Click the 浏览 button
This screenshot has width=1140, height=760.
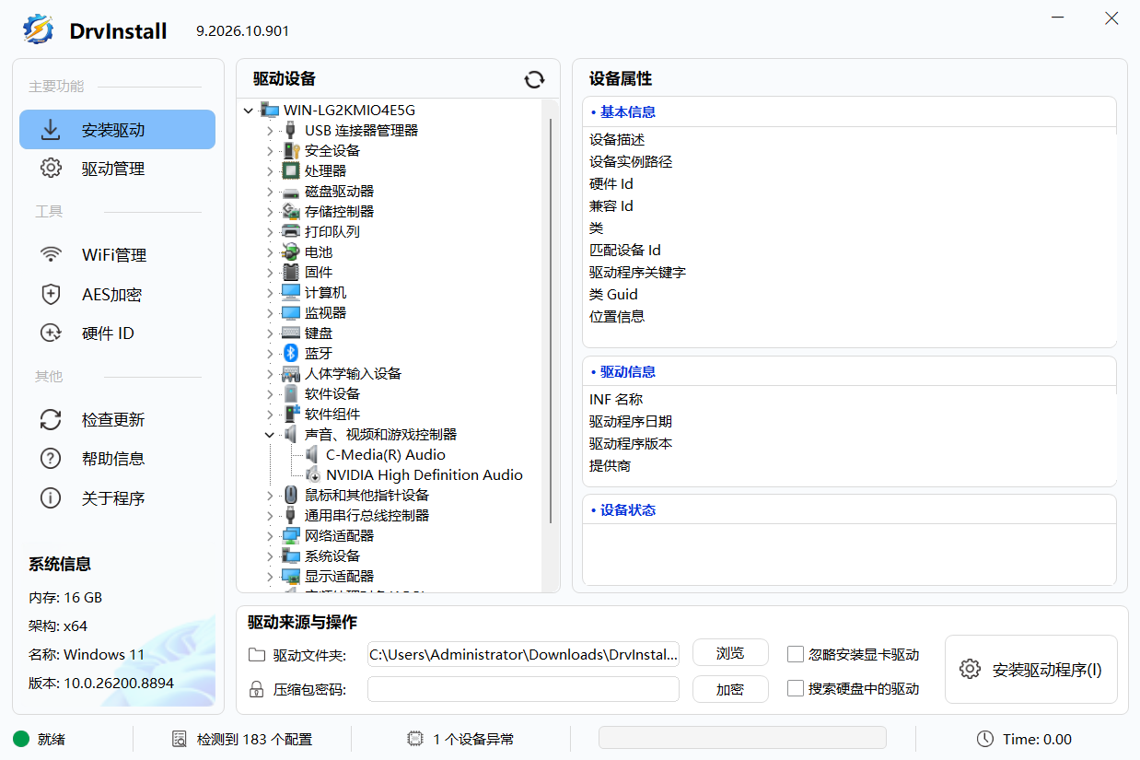(730, 653)
